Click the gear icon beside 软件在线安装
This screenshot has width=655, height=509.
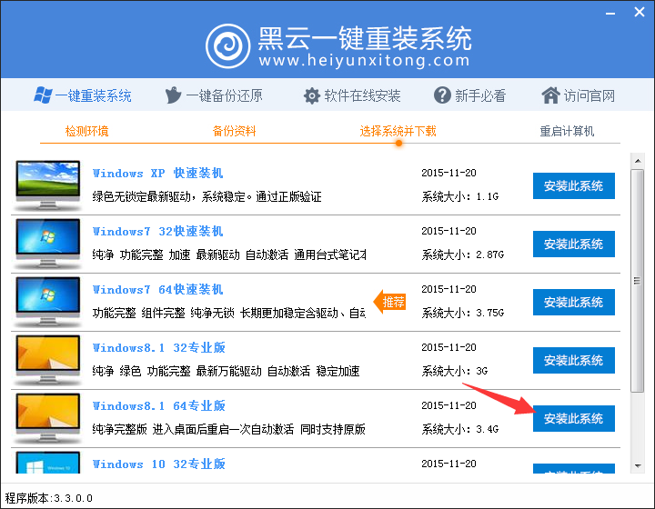pyautogui.click(x=312, y=96)
